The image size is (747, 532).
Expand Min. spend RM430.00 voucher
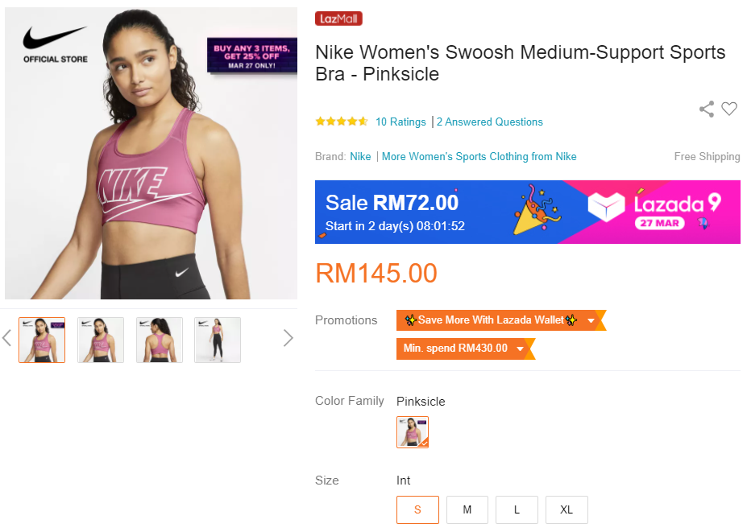(520, 348)
